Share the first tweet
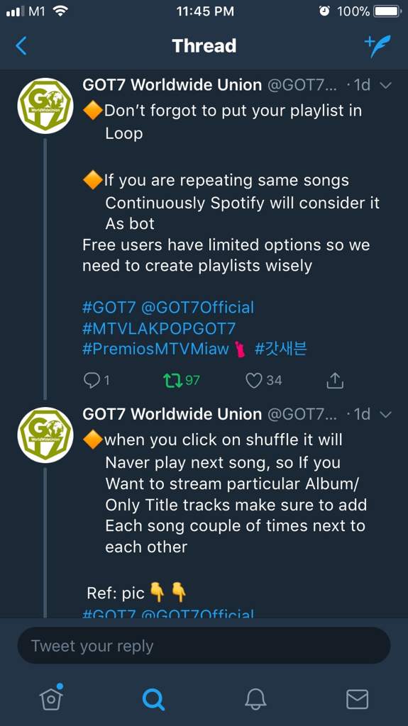This screenshot has width=408, height=726. pyautogui.click(x=335, y=381)
